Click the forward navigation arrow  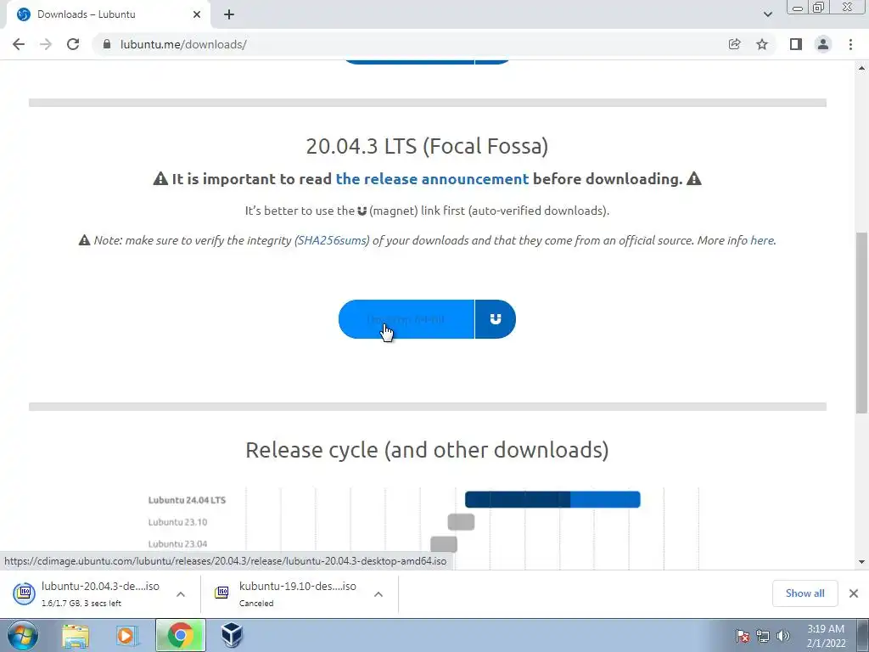click(46, 44)
